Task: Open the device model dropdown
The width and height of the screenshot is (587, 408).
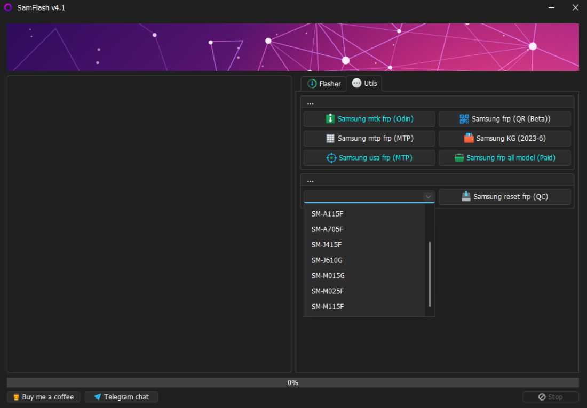Action: tap(428, 196)
